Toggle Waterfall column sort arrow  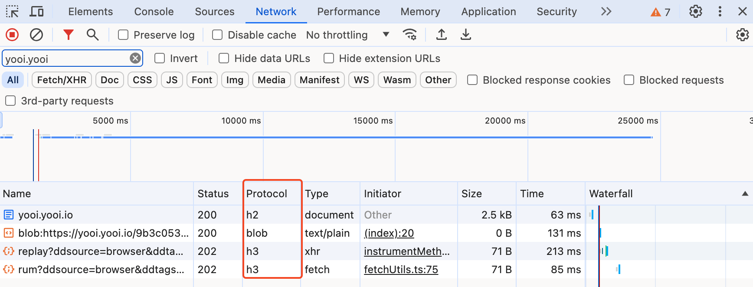[x=745, y=194]
